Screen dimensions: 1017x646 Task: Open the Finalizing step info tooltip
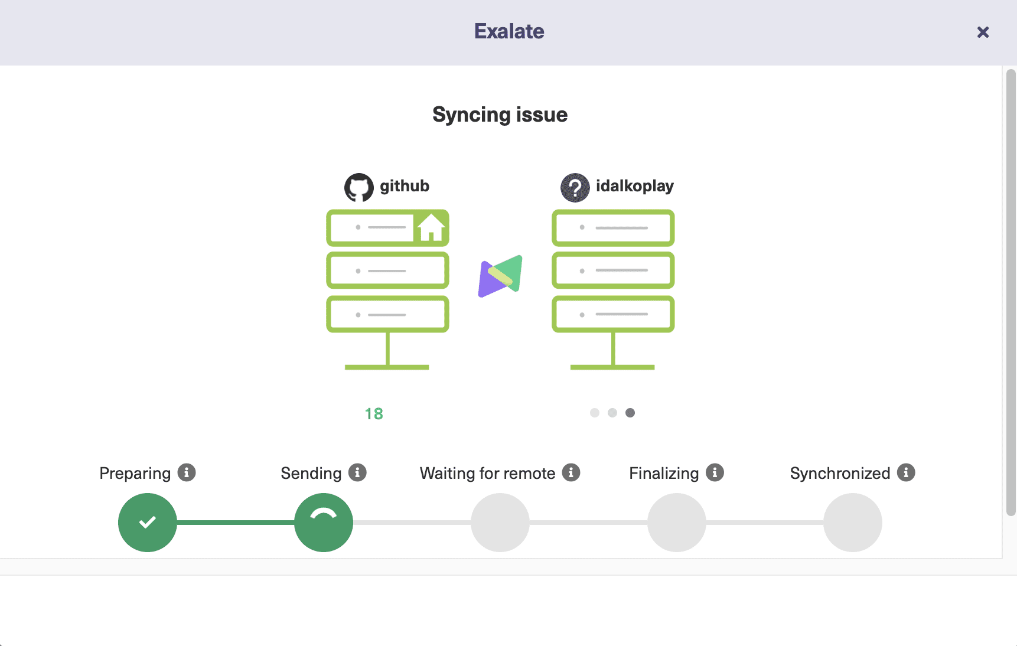click(715, 472)
